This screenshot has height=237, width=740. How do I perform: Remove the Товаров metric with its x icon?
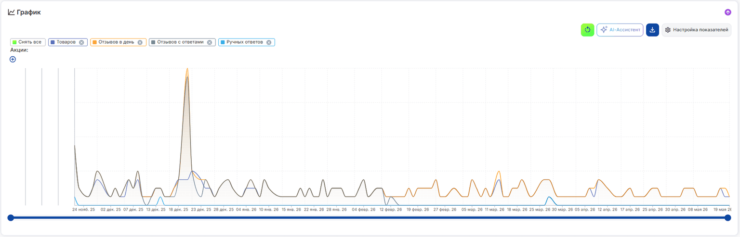pos(81,42)
